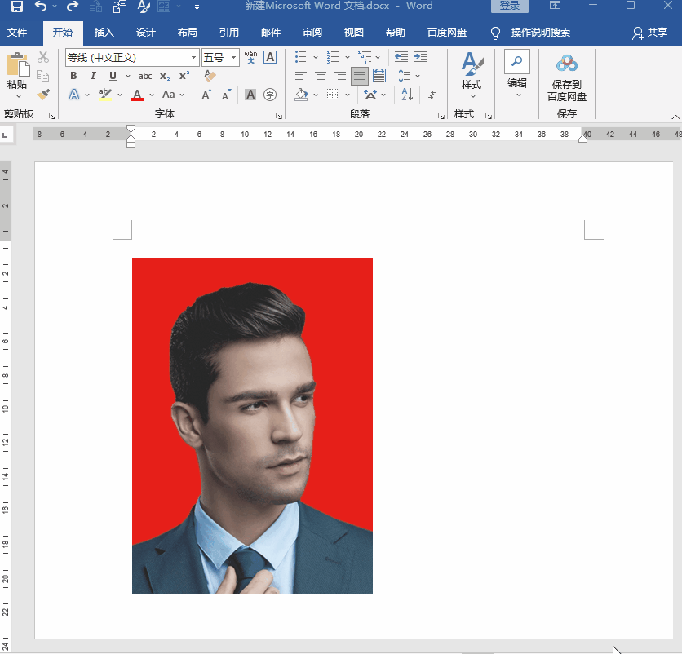Open the 布局 ribbon tab
This screenshot has height=654, width=682.
187,33
